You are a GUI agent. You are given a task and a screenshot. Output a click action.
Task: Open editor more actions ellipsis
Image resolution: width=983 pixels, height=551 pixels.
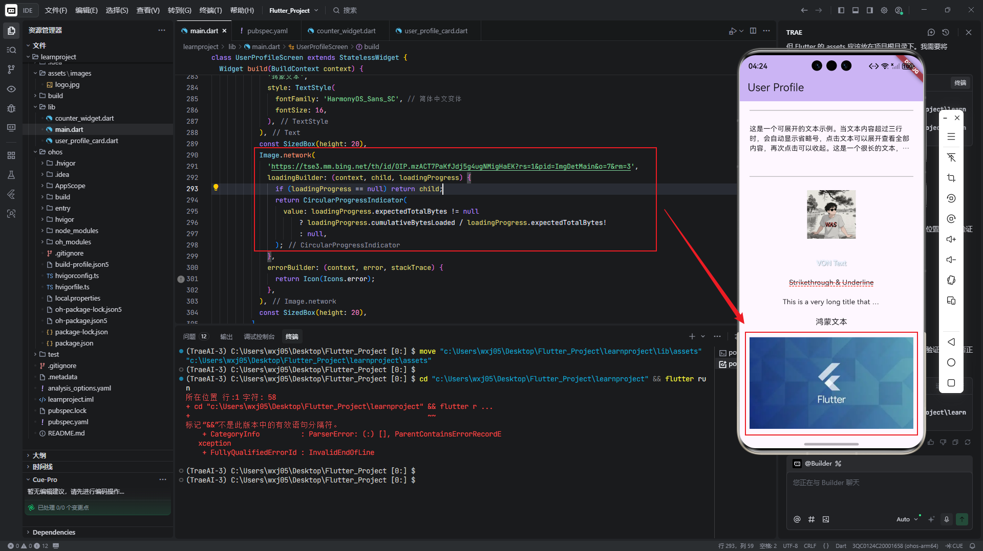click(x=766, y=31)
